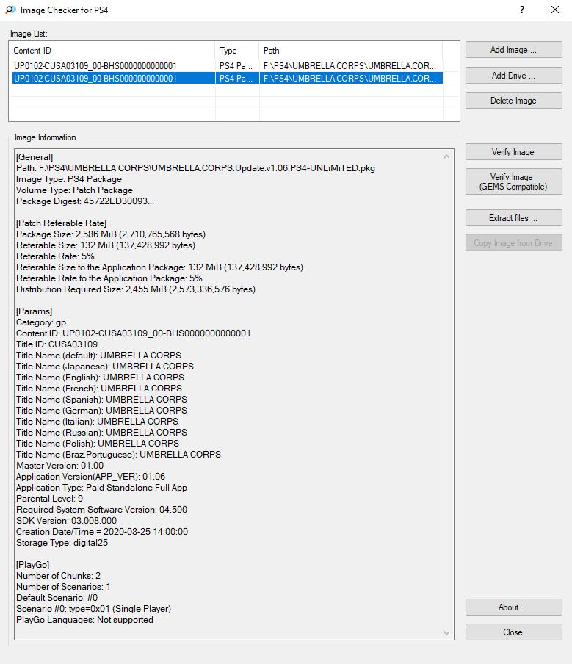This screenshot has height=664, width=572.
Task: Click the Master Version: 01.00 line
Action: 59,466
